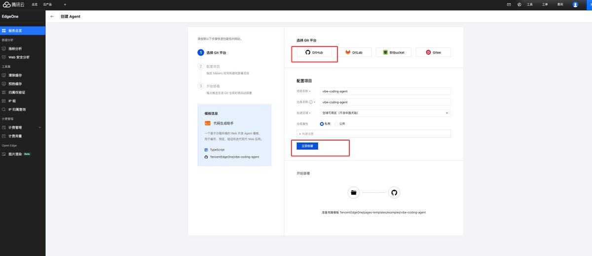
Task: Open the user avatar profile
Action: (x=575, y=4)
